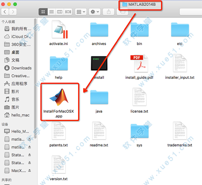
Task: Select the patents.txt file
Action: coord(59,131)
